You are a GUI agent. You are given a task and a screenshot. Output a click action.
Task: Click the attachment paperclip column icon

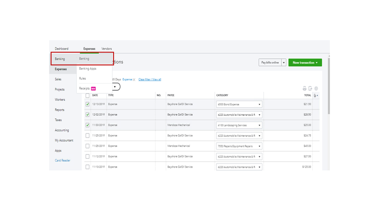coord(315,96)
